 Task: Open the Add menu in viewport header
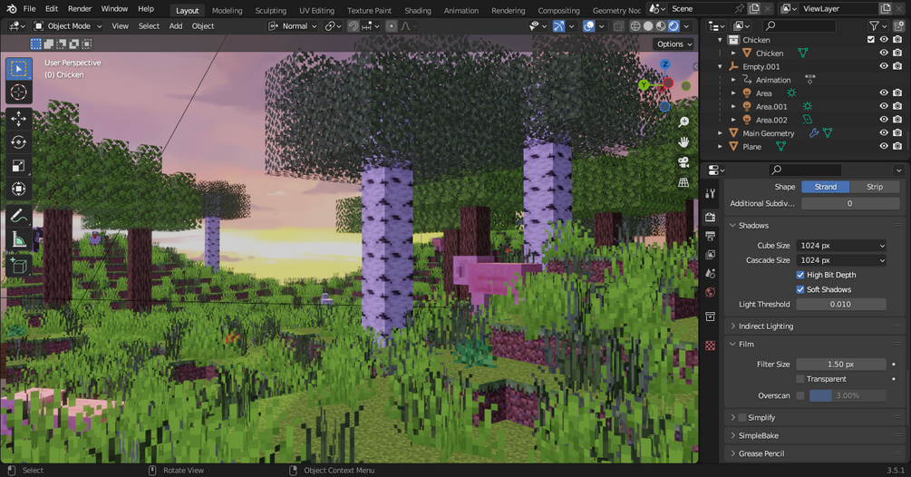click(176, 26)
